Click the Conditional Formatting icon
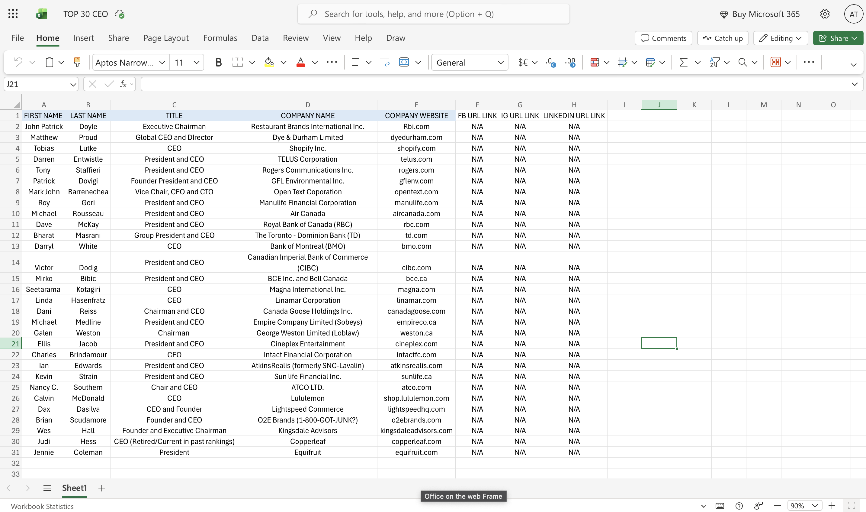The height and width of the screenshot is (512, 866). coord(595,63)
